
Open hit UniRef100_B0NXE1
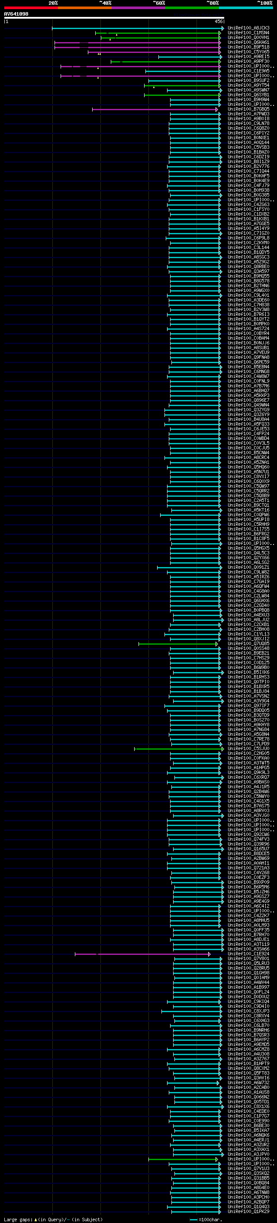click(248, 138)
